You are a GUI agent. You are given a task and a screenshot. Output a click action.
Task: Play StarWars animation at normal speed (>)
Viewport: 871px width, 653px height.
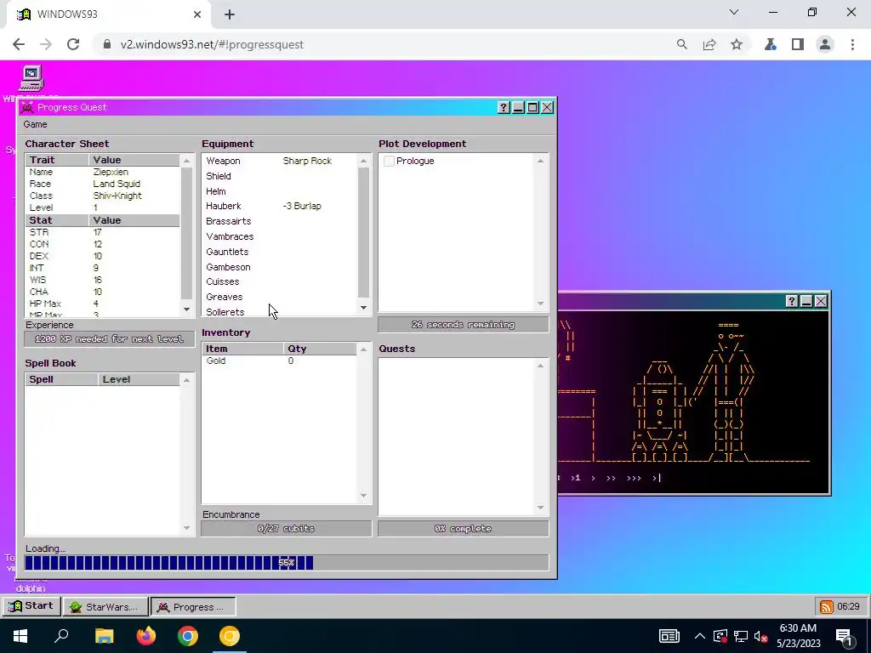(x=593, y=478)
